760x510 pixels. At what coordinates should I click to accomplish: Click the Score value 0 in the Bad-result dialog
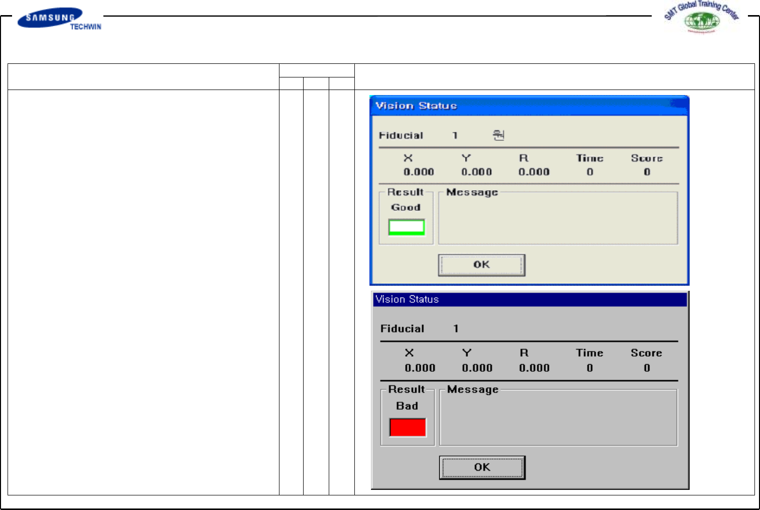point(647,368)
